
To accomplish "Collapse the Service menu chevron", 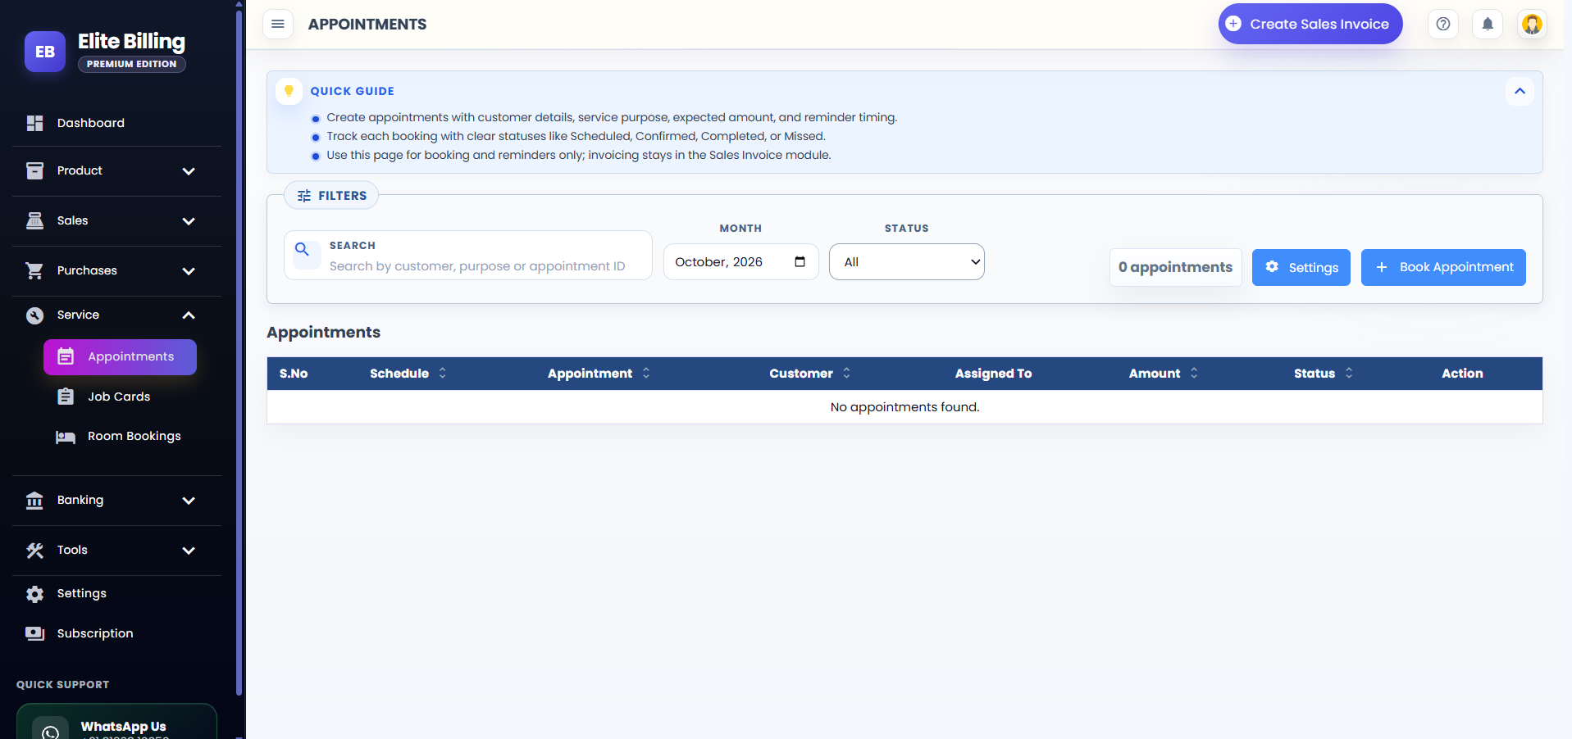I will [189, 315].
